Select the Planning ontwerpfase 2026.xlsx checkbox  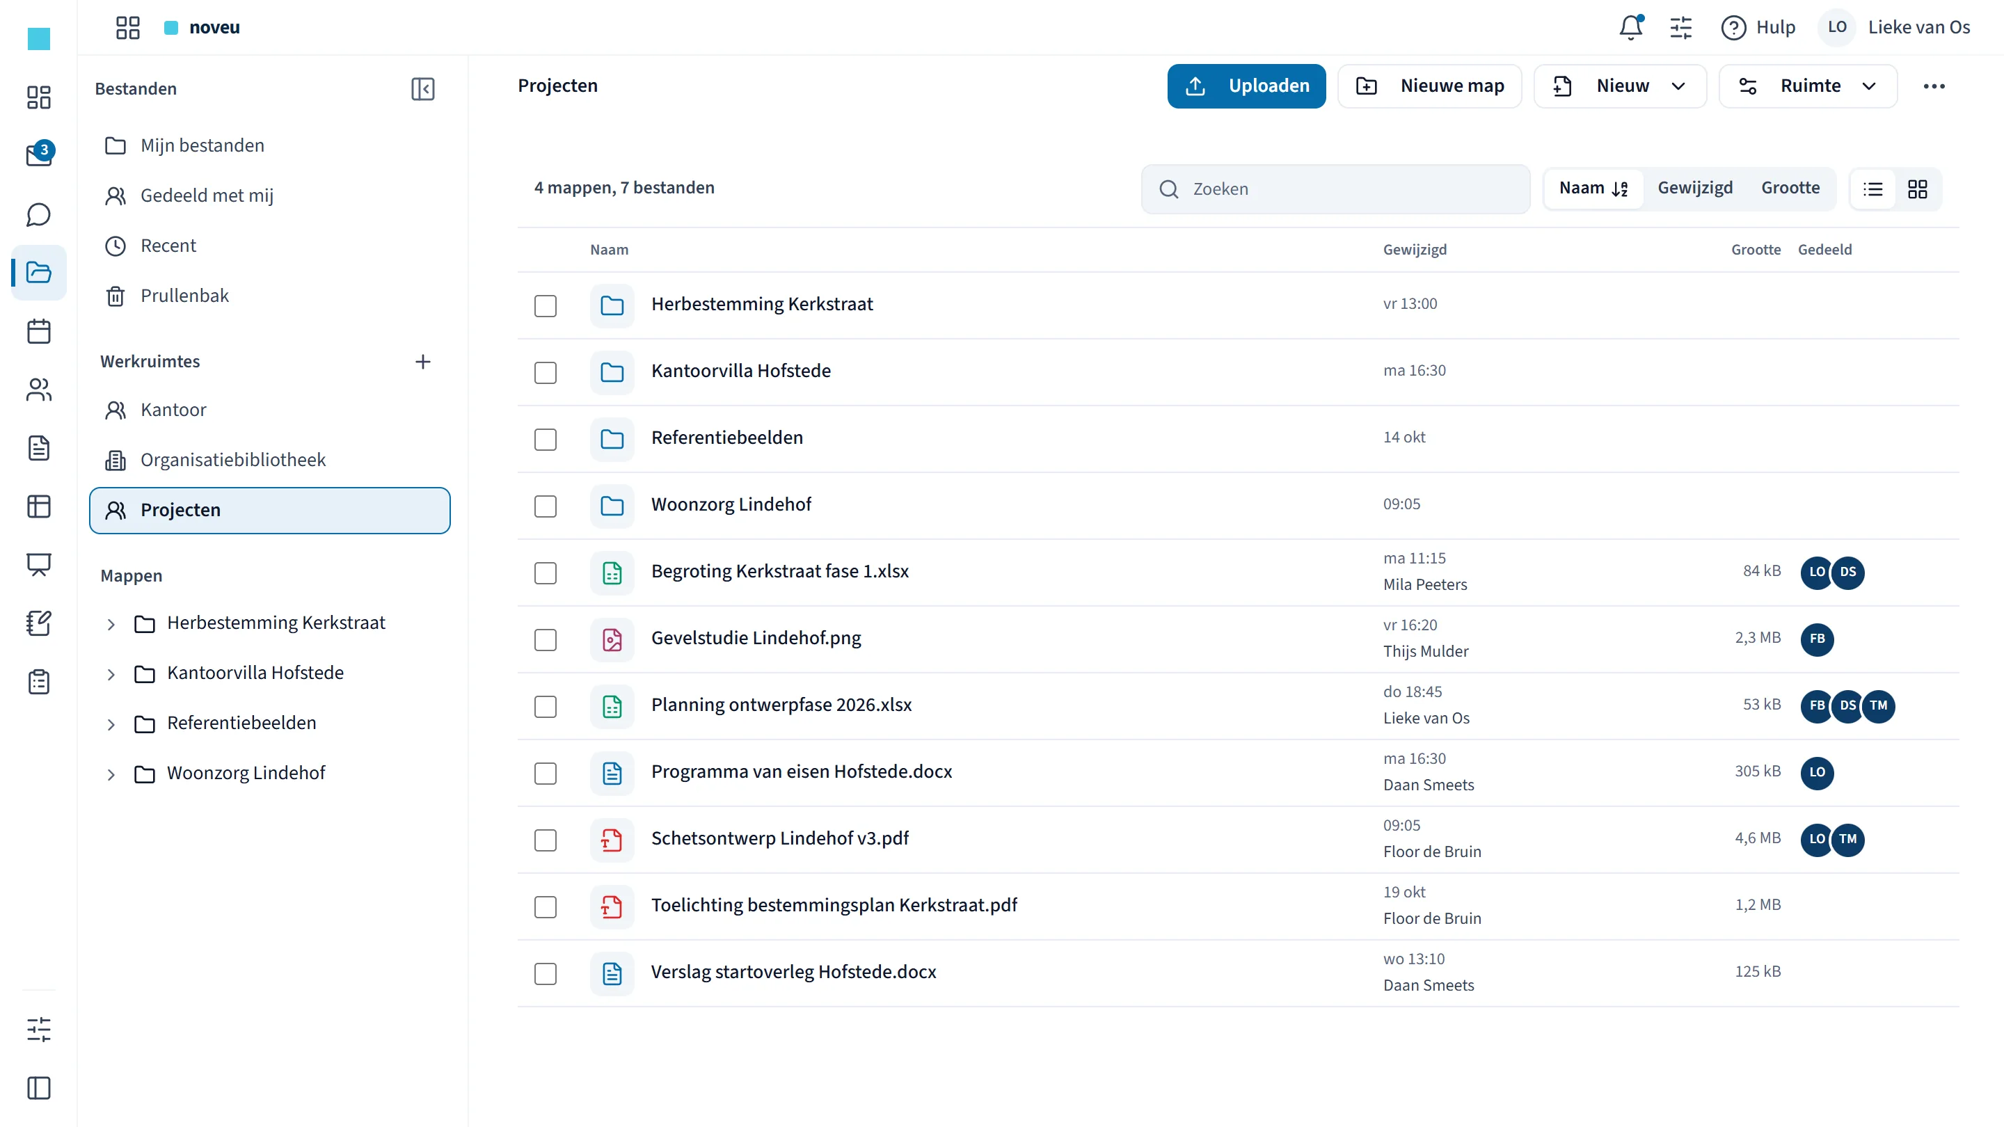click(x=546, y=706)
